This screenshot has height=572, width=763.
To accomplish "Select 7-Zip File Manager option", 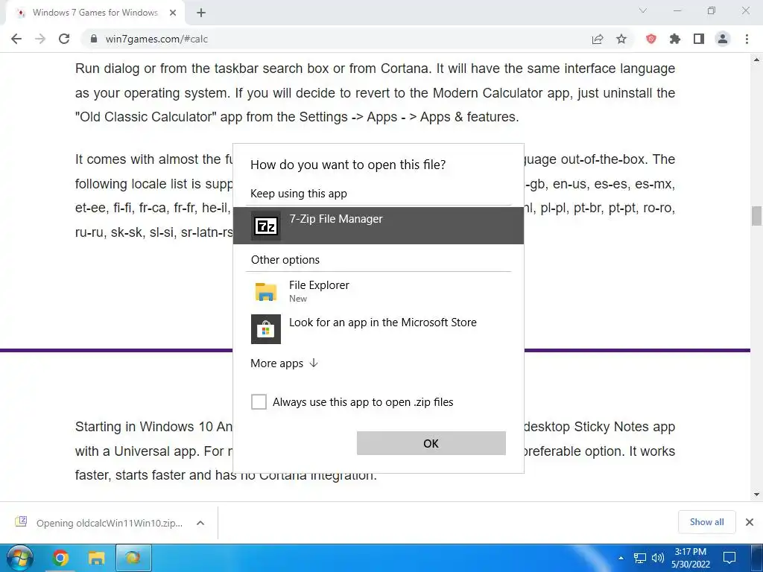I will pos(378,225).
